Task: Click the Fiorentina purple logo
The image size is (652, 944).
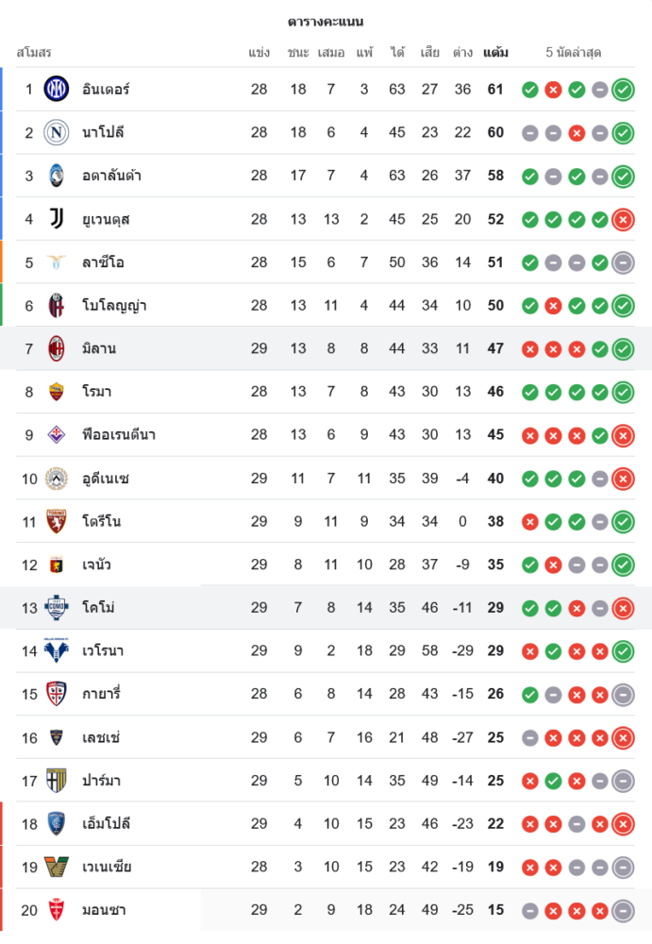Action: (57, 435)
